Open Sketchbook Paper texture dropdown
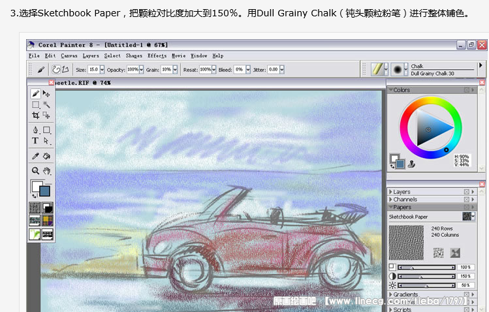This screenshot has height=312, width=489. (468, 216)
